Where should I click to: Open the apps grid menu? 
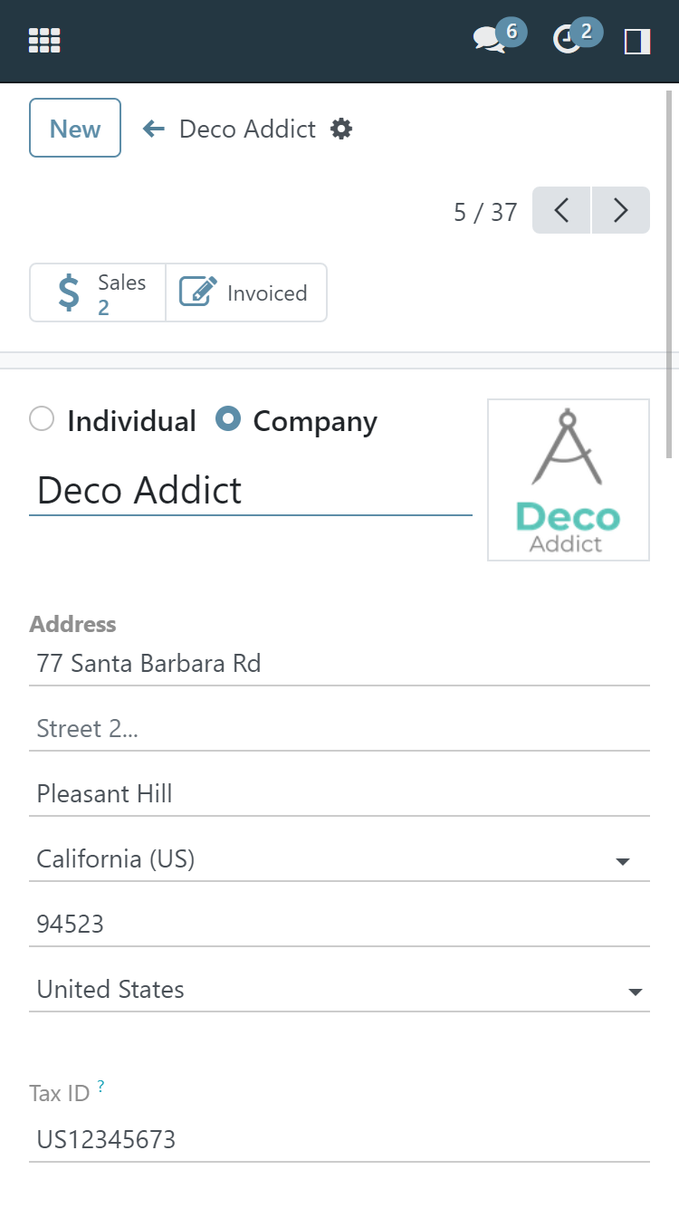(44, 41)
